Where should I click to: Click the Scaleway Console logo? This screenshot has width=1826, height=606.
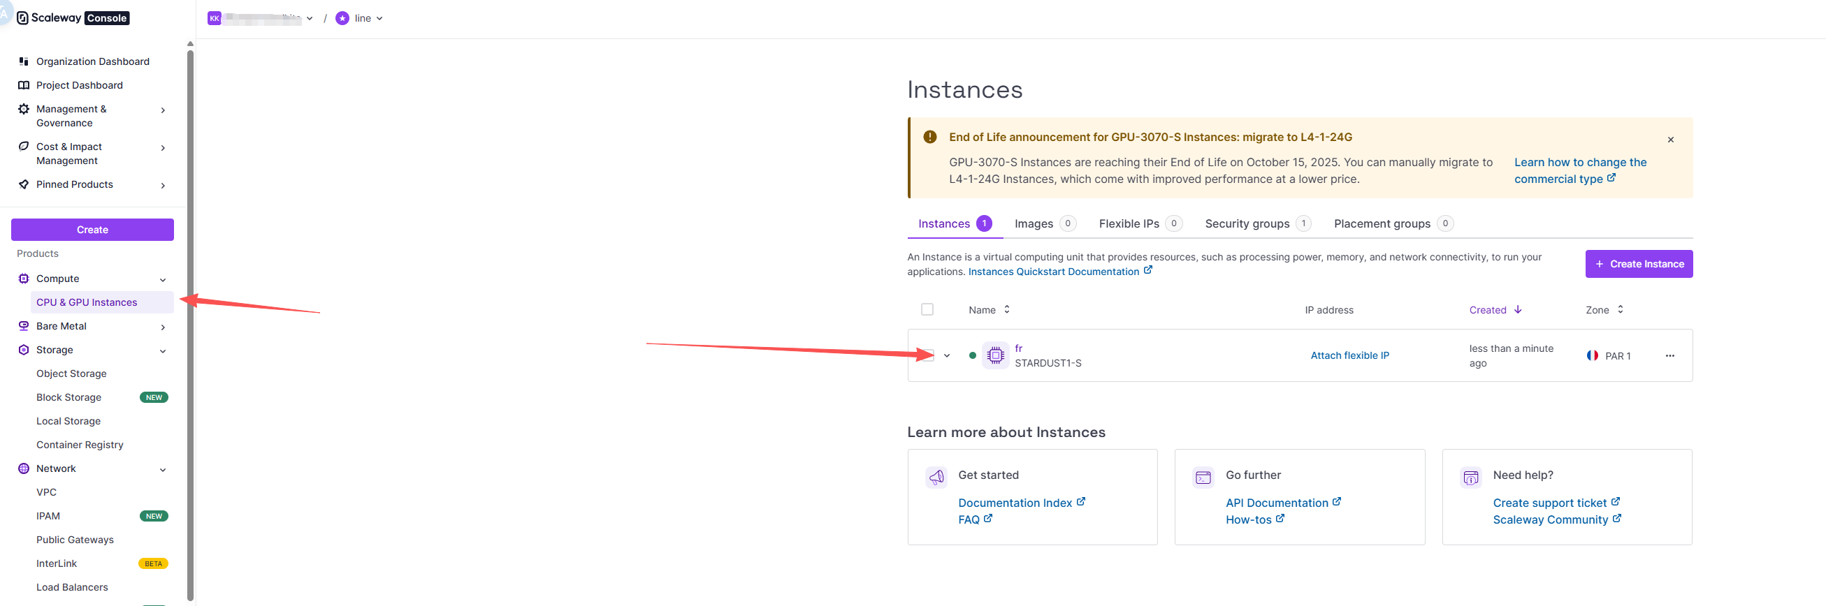72,17
